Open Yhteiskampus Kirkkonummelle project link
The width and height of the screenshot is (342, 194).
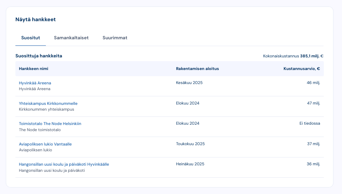48,103
